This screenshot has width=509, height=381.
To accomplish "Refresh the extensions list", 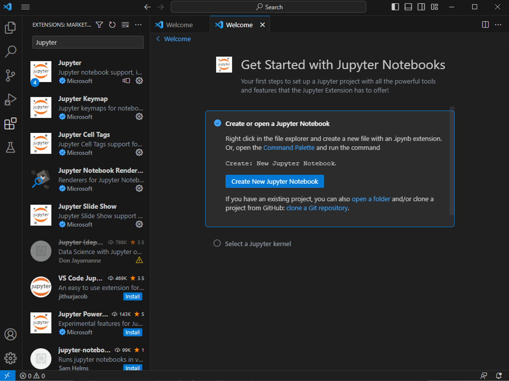I will [112, 25].
